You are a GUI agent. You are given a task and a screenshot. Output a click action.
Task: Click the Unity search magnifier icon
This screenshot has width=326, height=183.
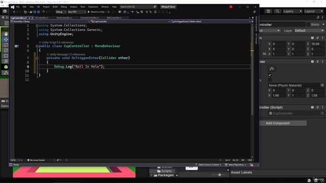point(277,11)
